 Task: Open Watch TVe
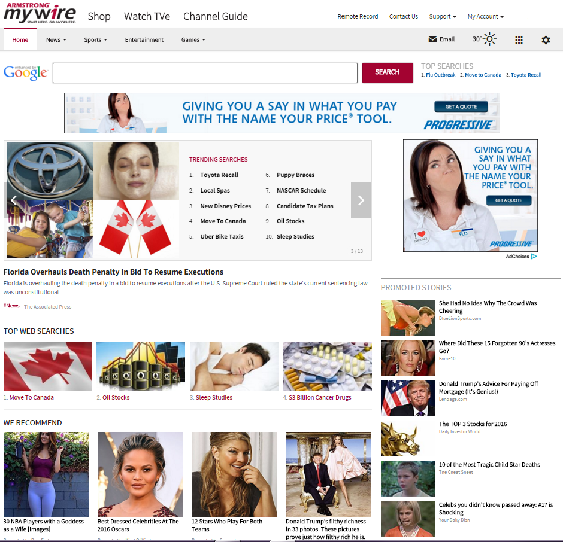147,17
